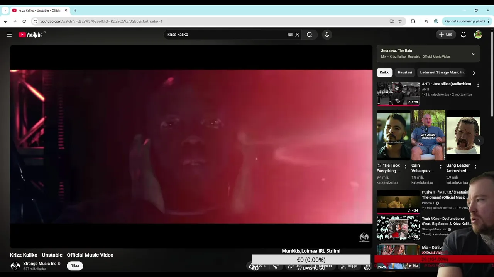
Task: Open "He Took Everything" short thumbnail
Action: click(x=394, y=135)
